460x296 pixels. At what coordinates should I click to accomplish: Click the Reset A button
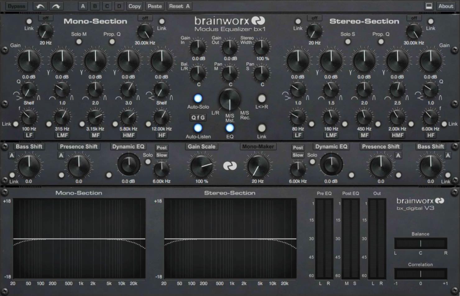click(179, 6)
